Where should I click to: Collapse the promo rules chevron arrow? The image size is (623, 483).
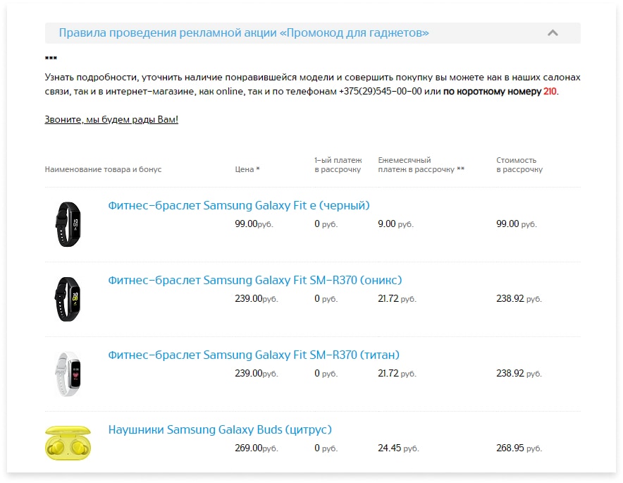(553, 32)
